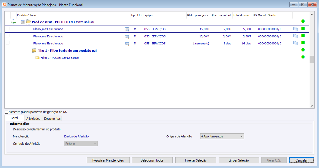Click the vertical scrollbar thumb in the plan list
The height and width of the screenshot is (168, 319).
[x=312, y=59]
